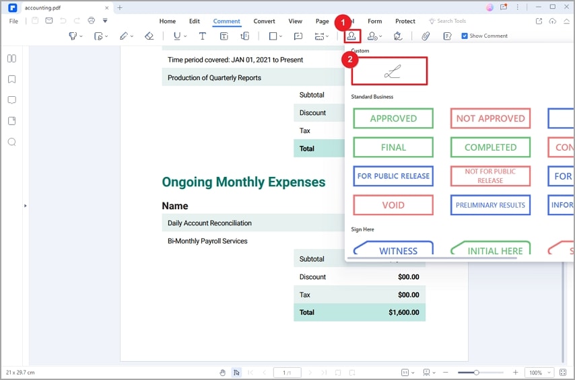Screen dimensions: 575x380
Task: Select the Rectangle shape tool
Action: 273,36
